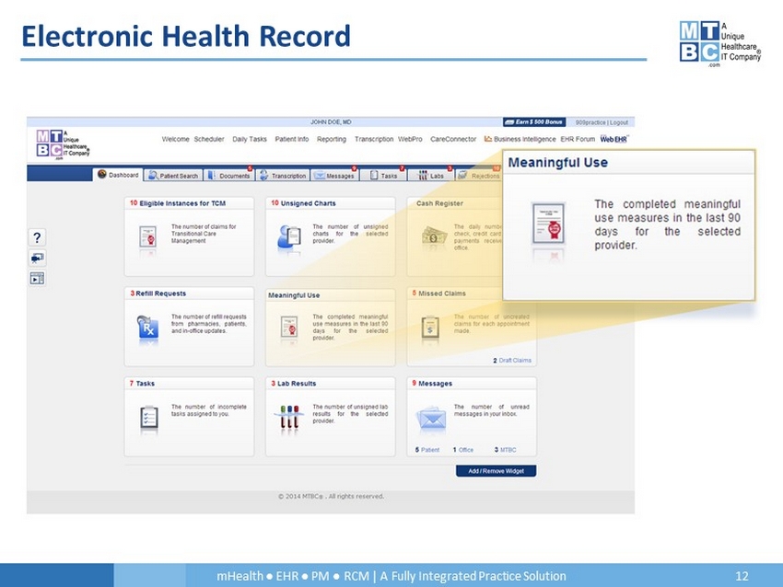Viewport: 783px width, 587px height.
Task: Click the Cash Register money icon
Action: [434, 236]
